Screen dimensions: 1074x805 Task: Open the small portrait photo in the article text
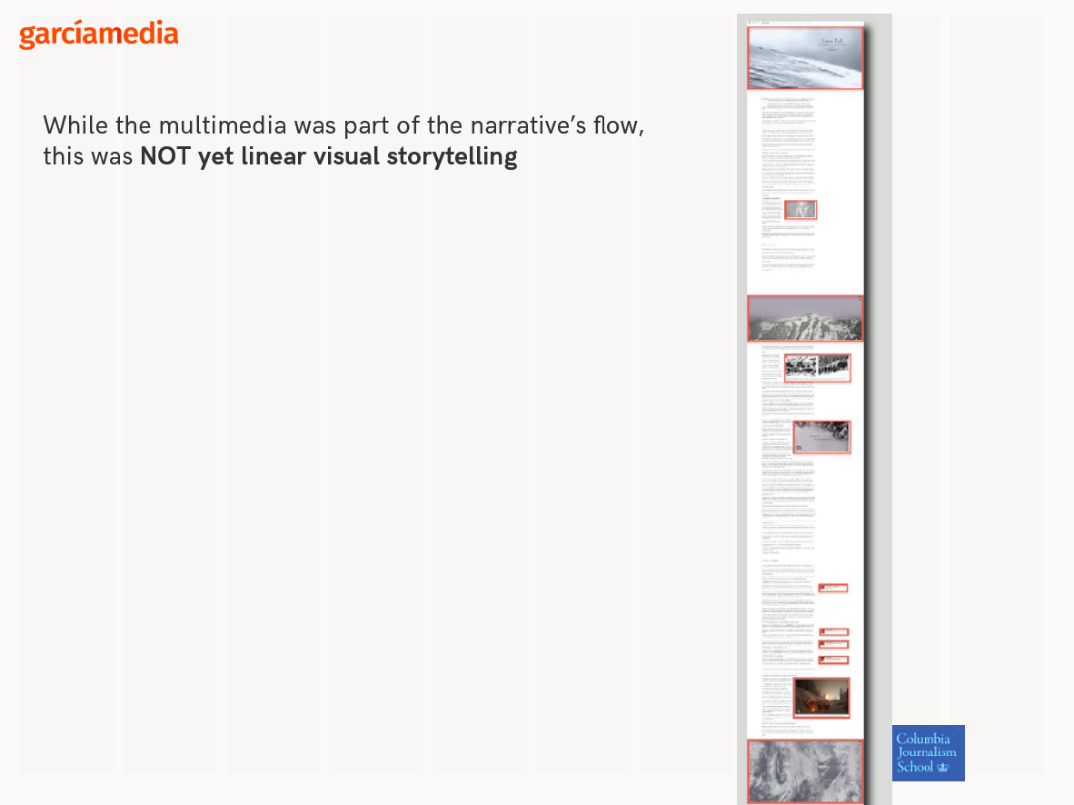(801, 210)
